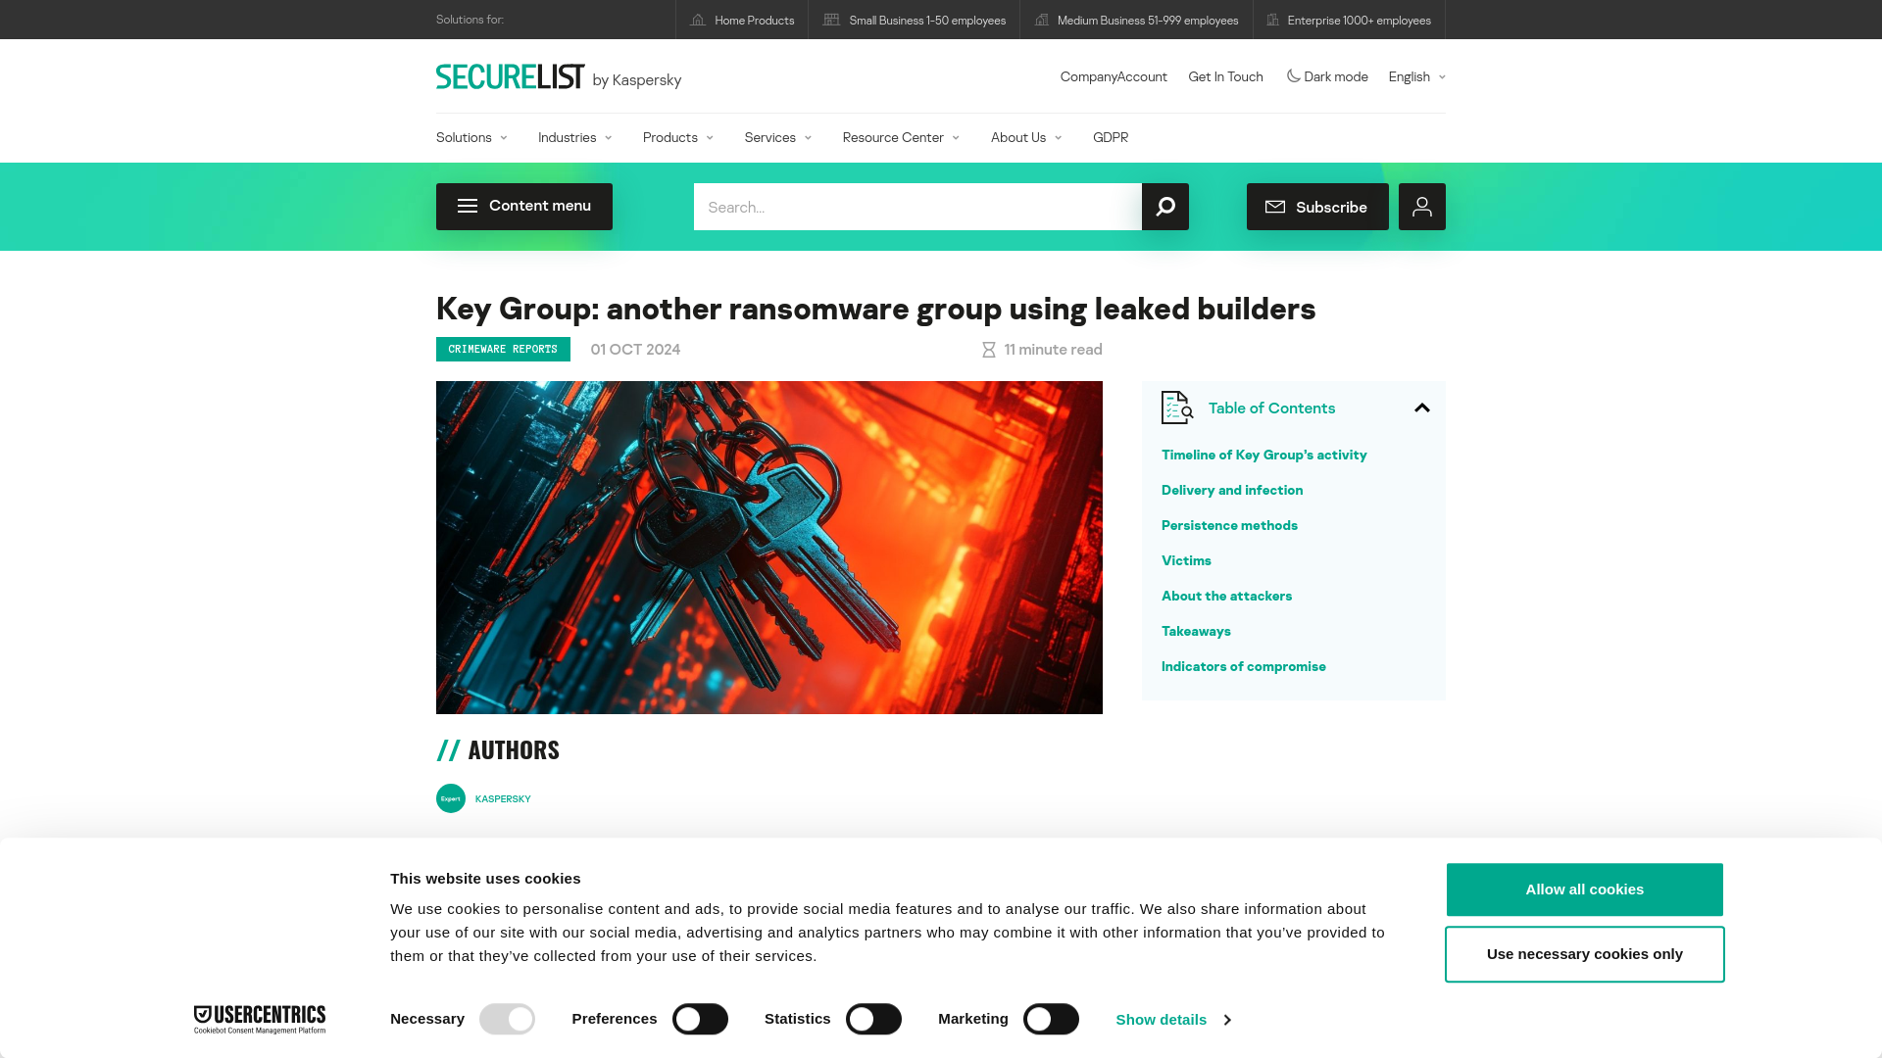Toggle the Marketing cookies switch
The width and height of the screenshot is (1882, 1058).
(x=1050, y=1019)
